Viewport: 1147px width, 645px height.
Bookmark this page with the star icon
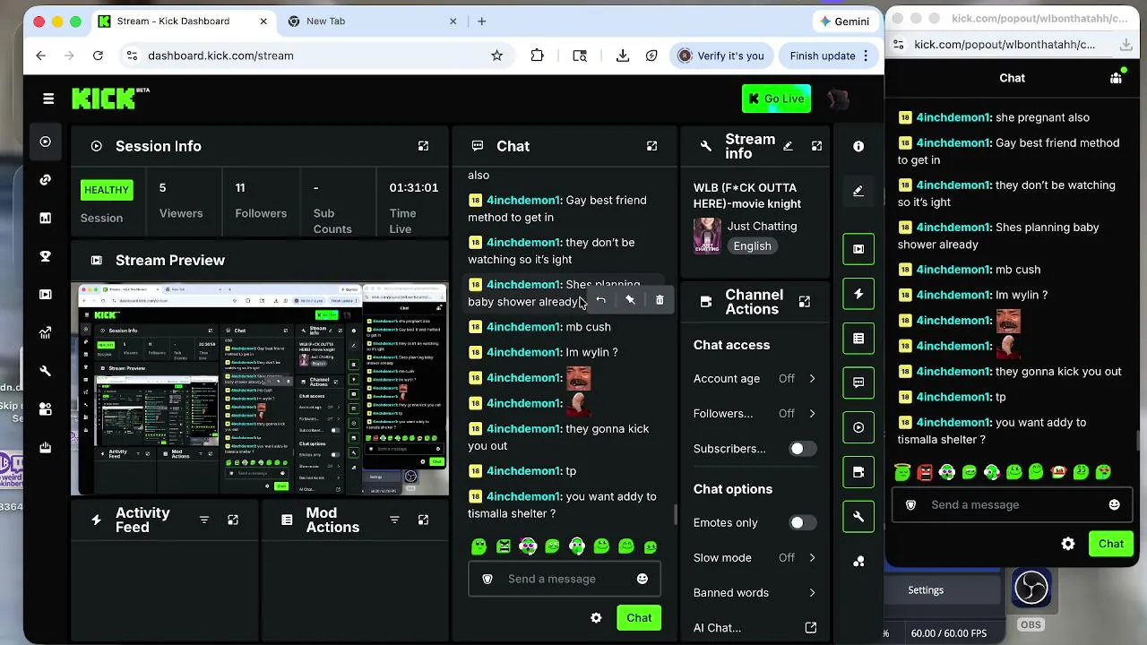click(496, 56)
